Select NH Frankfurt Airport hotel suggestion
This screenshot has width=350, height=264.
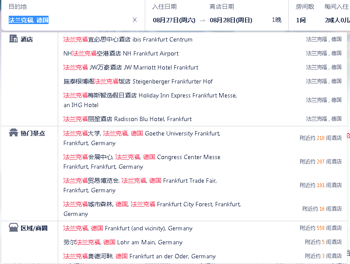(203, 53)
